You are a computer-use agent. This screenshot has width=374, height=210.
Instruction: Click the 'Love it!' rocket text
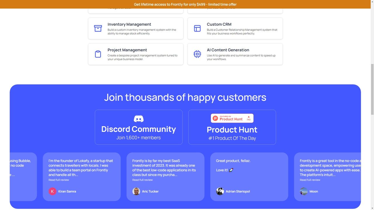click(x=225, y=170)
